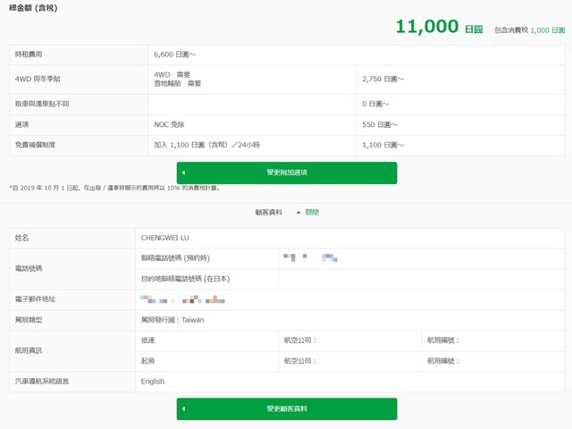Click left arrow icon on 變更顧客資料 button
The height and width of the screenshot is (429, 572).
coord(183,409)
